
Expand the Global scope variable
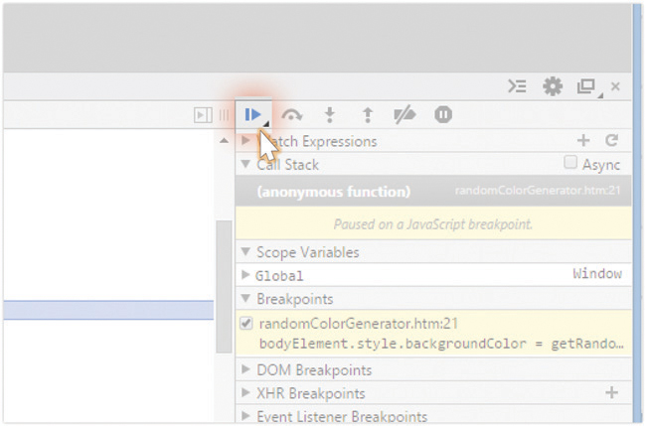click(x=246, y=275)
